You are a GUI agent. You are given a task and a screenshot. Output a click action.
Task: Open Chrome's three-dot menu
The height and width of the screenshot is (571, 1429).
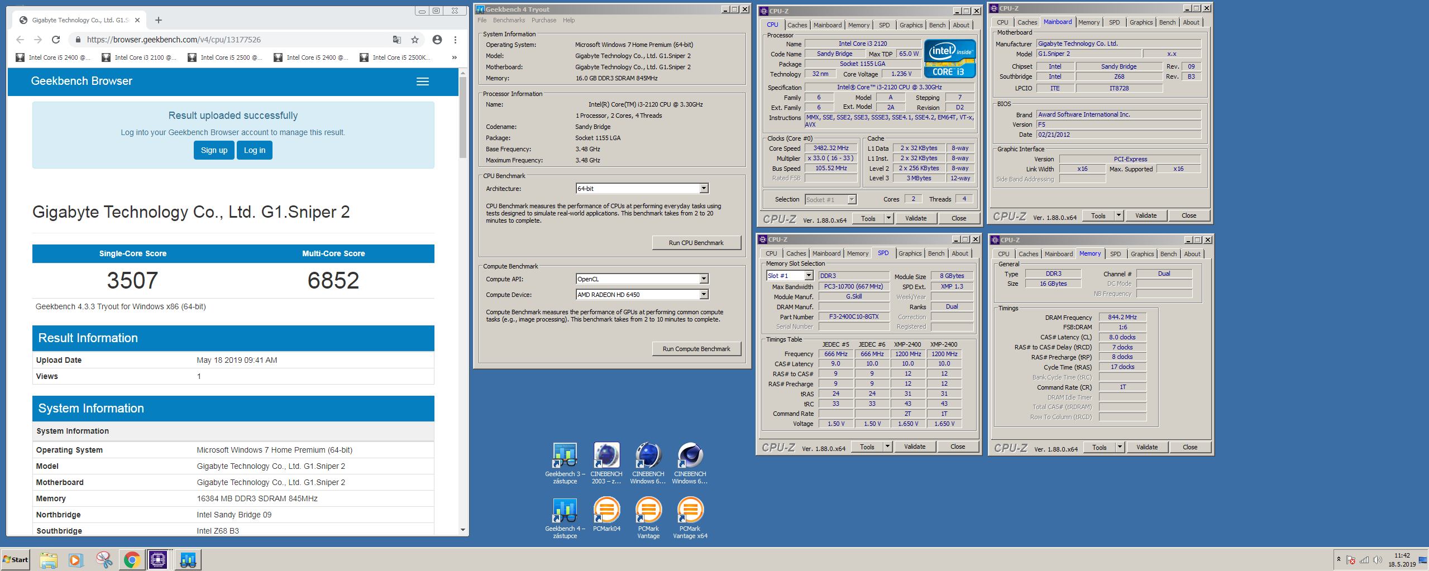click(x=456, y=40)
